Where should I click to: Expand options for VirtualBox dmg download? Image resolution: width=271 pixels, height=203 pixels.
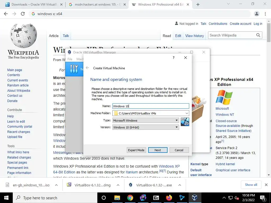tap(118, 185)
